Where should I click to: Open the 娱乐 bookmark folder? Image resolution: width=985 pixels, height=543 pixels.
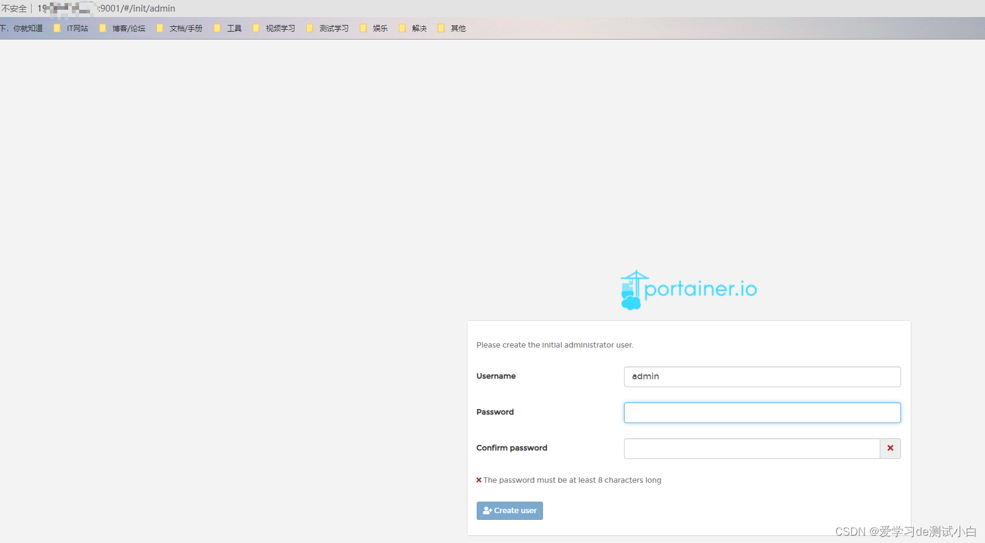[374, 29]
